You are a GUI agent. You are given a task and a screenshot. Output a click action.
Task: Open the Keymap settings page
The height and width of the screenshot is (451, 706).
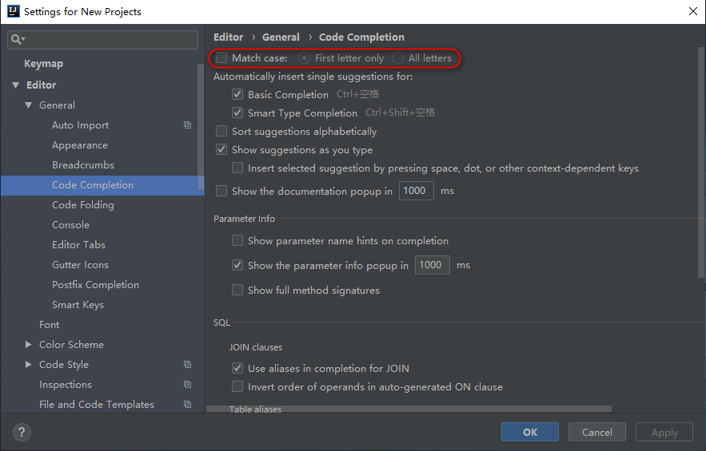click(44, 64)
